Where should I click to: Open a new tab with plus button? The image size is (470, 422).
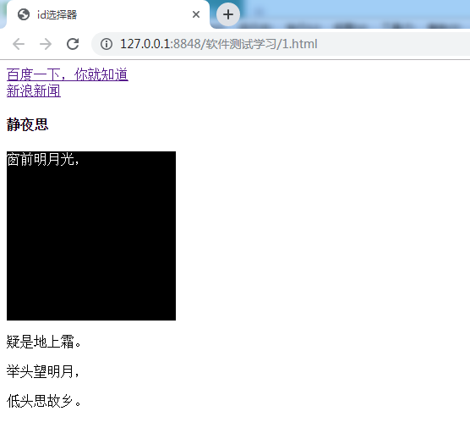(228, 14)
